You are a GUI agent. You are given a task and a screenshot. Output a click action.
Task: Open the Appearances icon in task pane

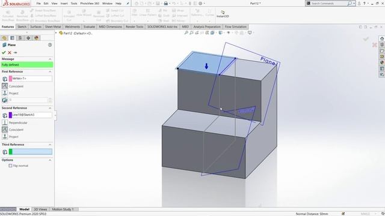382,62
